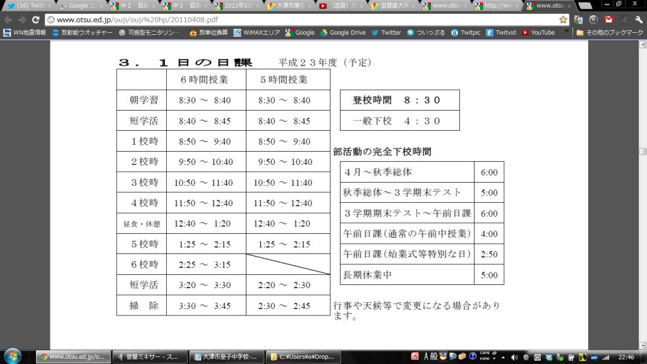Switch to the 2011年10 tab
The height and width of the screenshot is (364, 647).
235,6
